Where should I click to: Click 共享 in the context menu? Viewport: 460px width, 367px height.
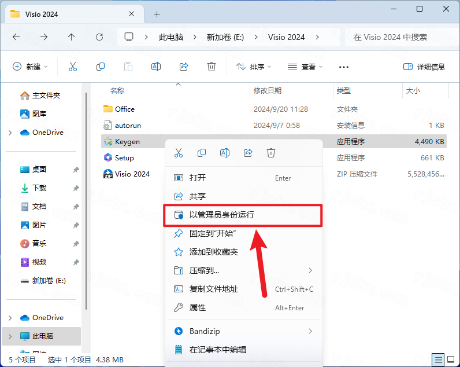click(x=244, y=196)
